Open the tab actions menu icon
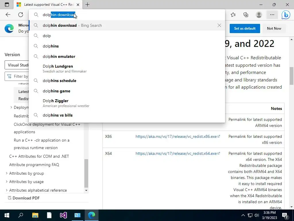 click(7, 5)
